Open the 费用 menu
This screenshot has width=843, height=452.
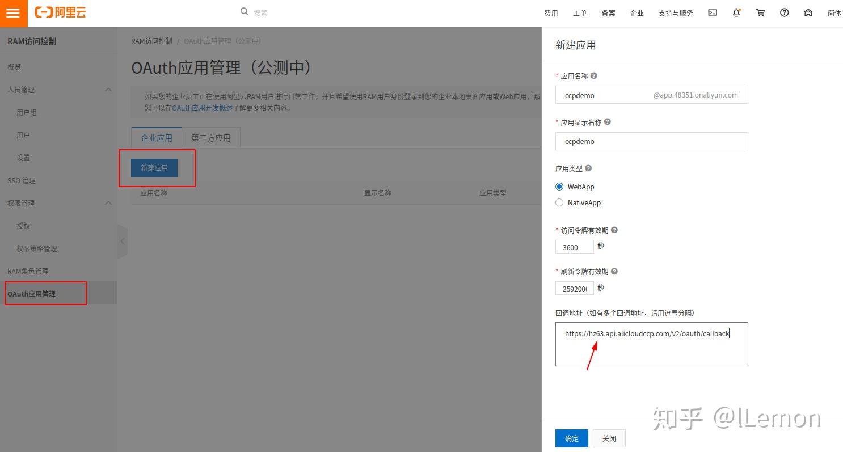(x=551, y=13)
